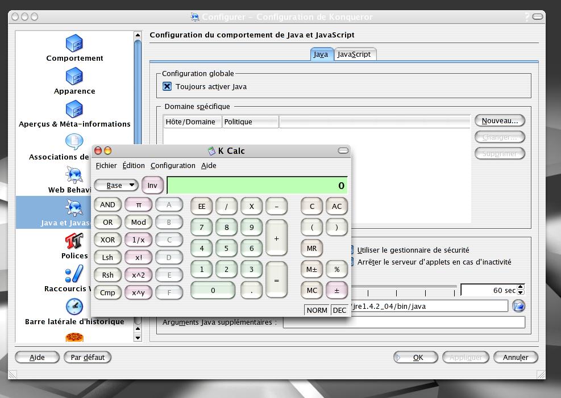Click the Annuler button
The width and height of the screenshot is (561, 398).
[516, 357]
